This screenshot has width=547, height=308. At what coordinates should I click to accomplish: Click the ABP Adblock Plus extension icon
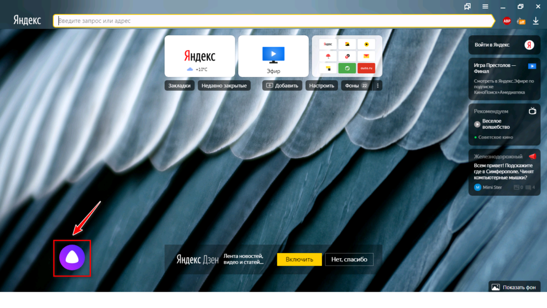pos(507,21)
